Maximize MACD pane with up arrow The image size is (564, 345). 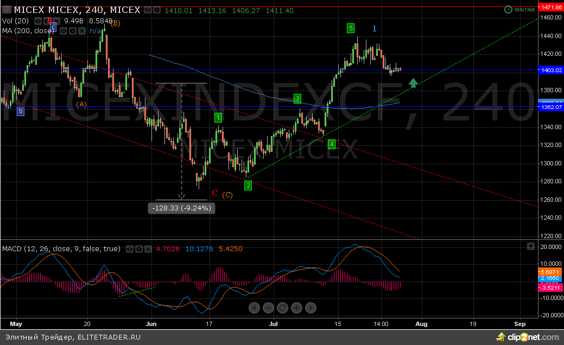coord(530,246)
